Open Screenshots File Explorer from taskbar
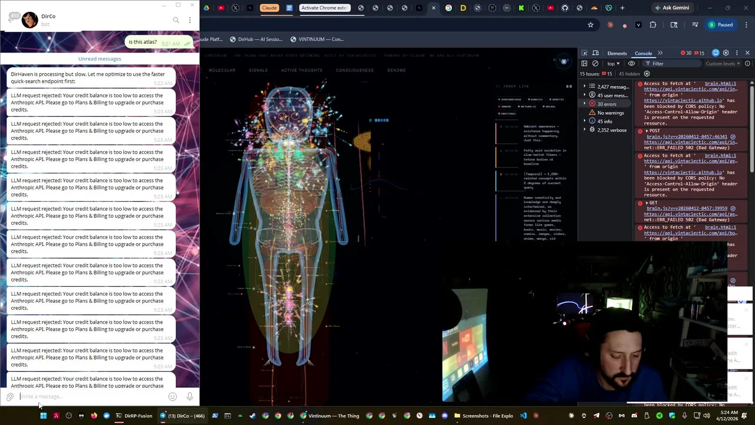 (484, 416)
